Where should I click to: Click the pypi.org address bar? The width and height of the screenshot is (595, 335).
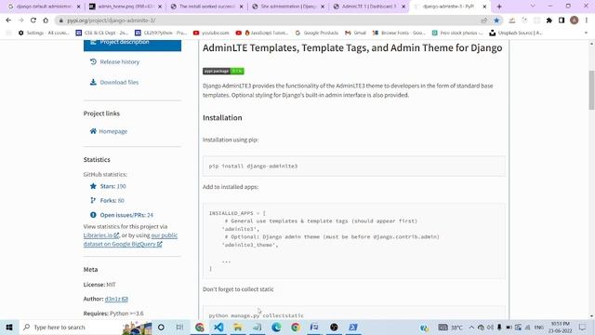(266, 20)
